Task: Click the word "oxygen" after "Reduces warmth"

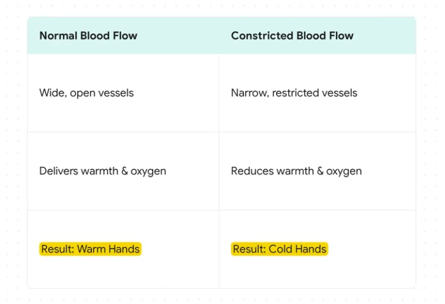Action: [344, 171]
